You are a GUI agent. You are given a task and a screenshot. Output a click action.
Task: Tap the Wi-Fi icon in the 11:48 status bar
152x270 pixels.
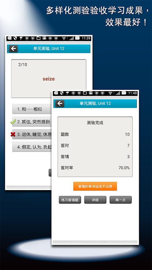[x=111, y=93]
